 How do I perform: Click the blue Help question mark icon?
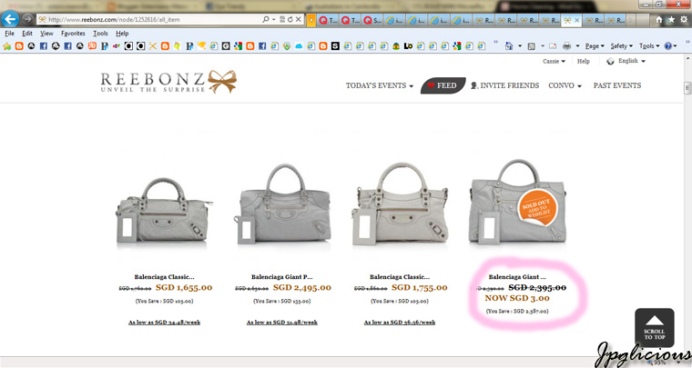[668, 46]
